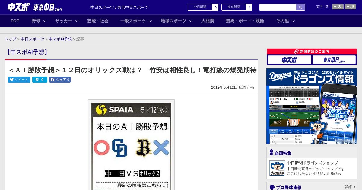Focus the header search input field
The width and height of the screenshot is (362, 190).
278,7
